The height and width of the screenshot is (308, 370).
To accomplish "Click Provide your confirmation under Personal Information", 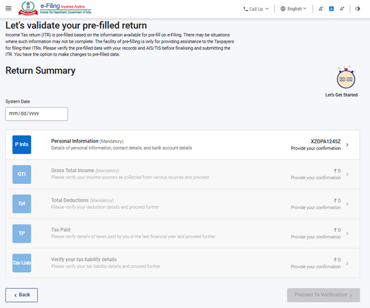I will pos(315,148).
